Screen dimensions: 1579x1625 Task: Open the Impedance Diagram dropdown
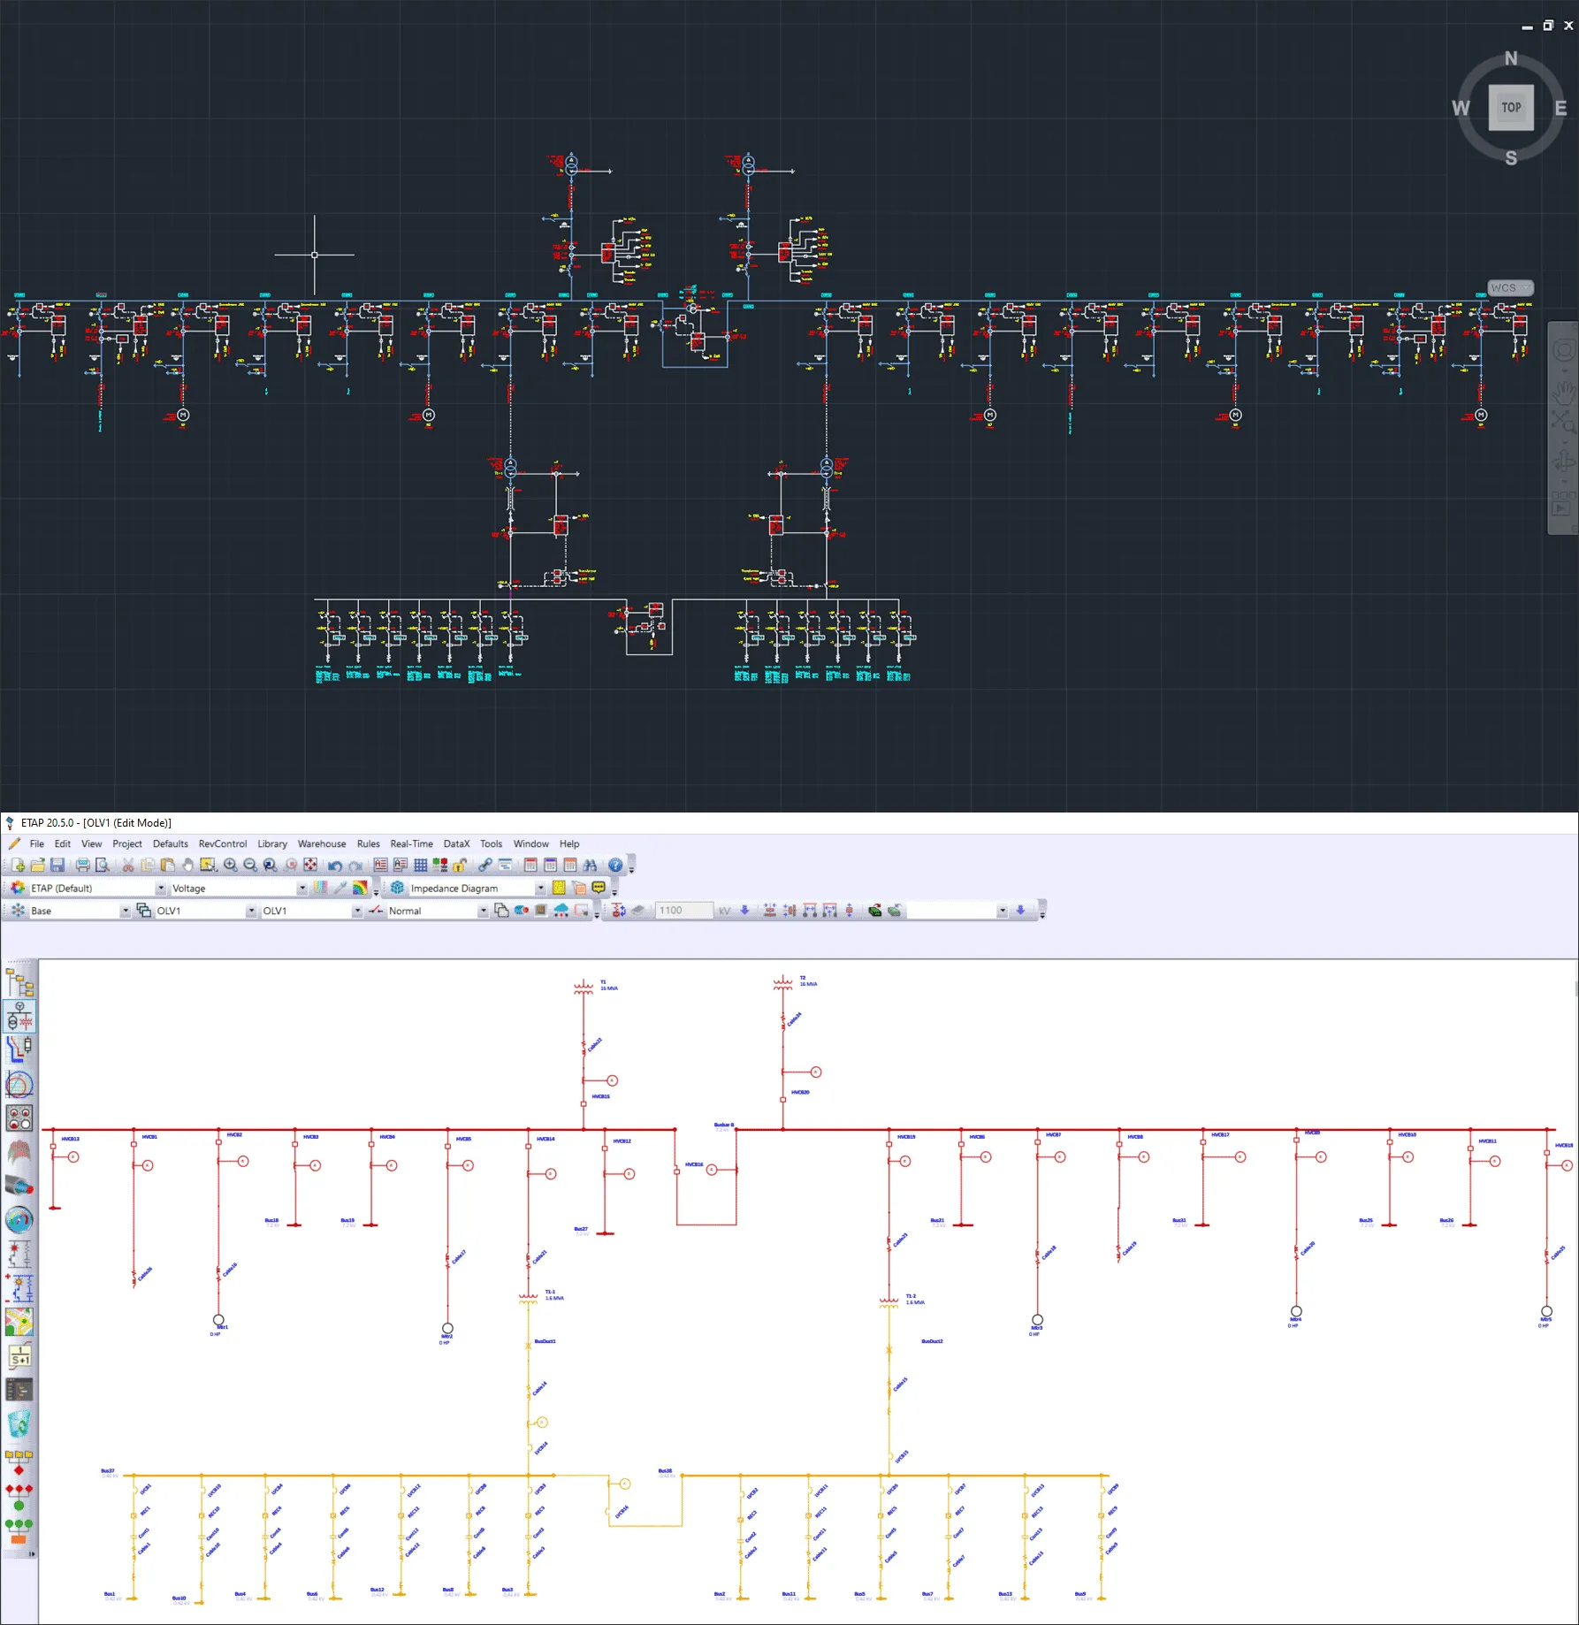pos(539,889)
